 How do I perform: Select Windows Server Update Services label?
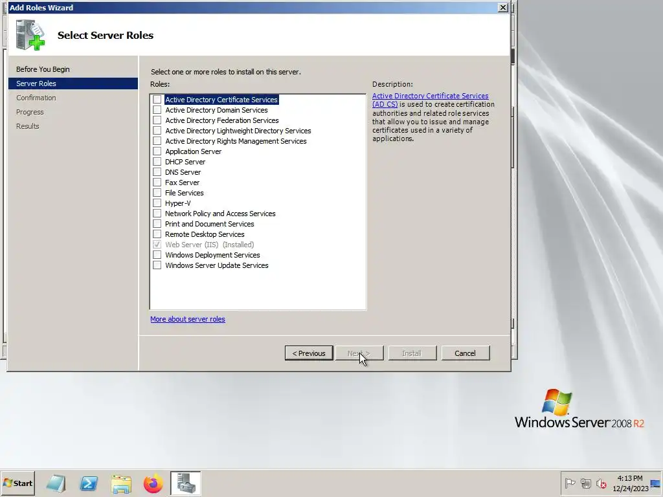point(216,265)
